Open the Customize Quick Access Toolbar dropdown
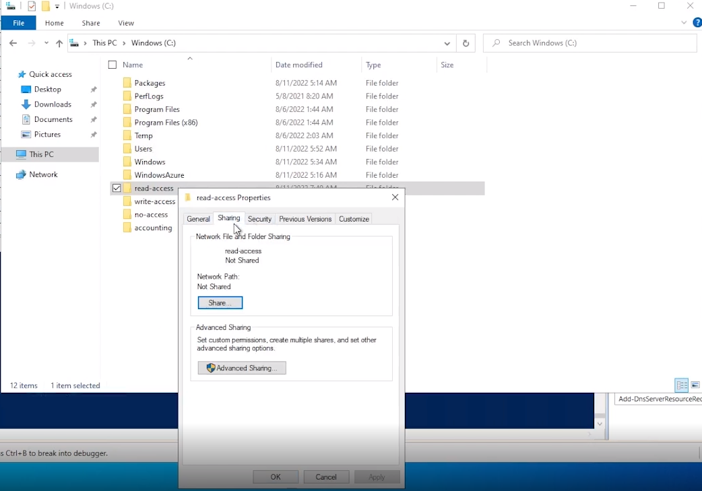The height and width of the screenshot is (491, 702). pos(57,6)
